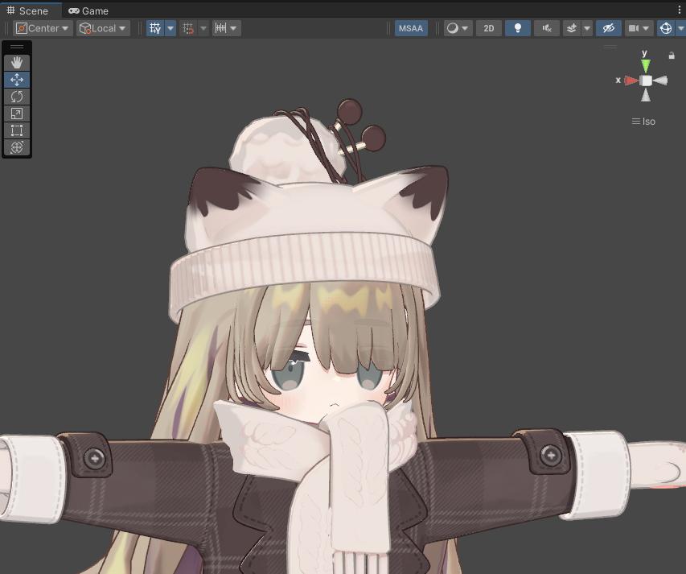Open the Local handle rotation dropdown
Screen dimensions: 686x574
tap(103, 28)
